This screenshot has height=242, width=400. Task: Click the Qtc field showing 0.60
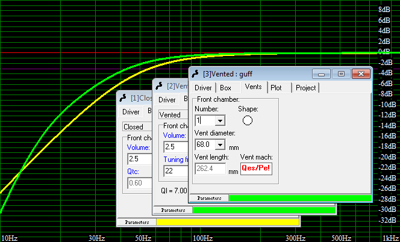(140, 183)
